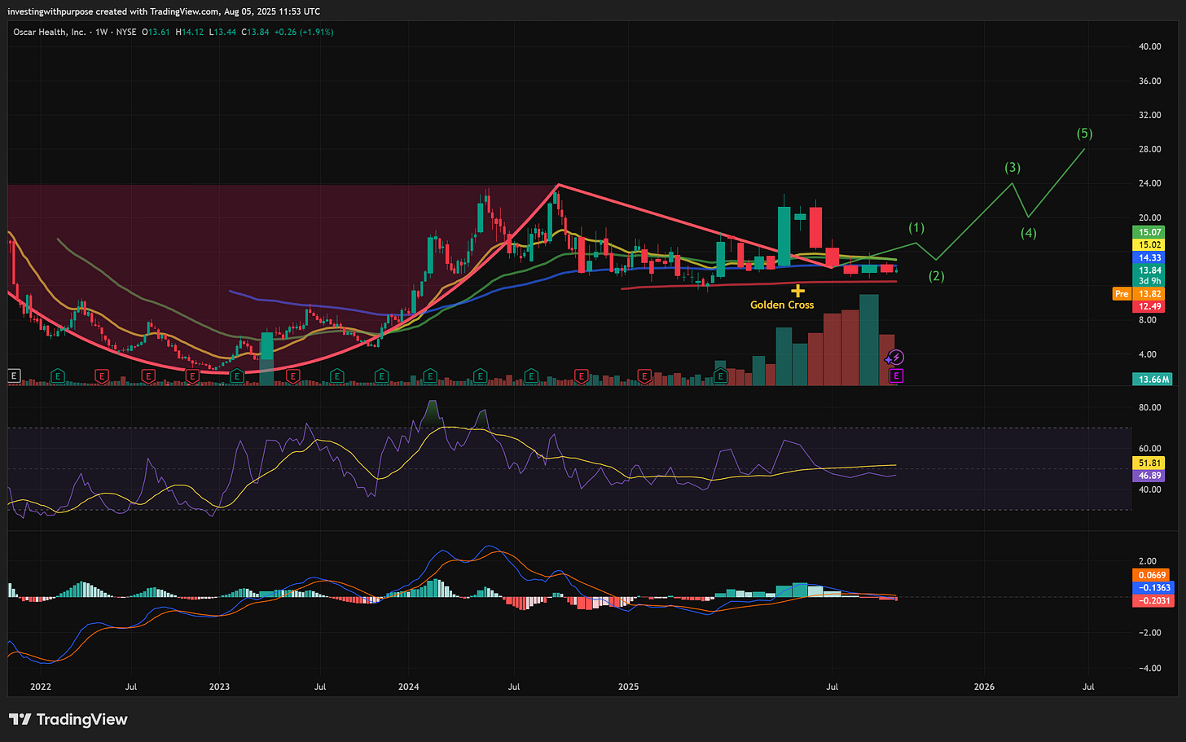This screenshot has width=1186, height=742.
Task: Click the purple lightning bolt event icon
Action: (895, 358)
